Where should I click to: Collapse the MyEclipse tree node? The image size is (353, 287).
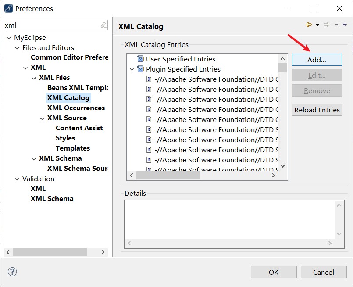coord(9,38)
